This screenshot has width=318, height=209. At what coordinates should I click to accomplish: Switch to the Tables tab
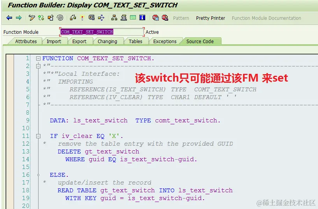pos(135,41)
